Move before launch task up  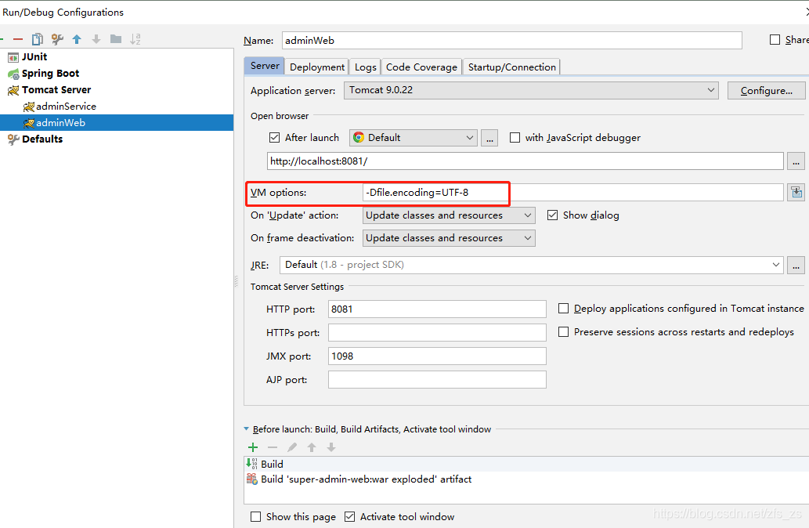[x=312, y=447]
